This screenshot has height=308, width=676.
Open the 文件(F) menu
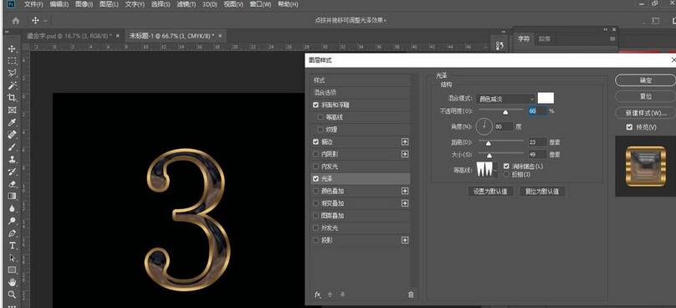(33, 4)
